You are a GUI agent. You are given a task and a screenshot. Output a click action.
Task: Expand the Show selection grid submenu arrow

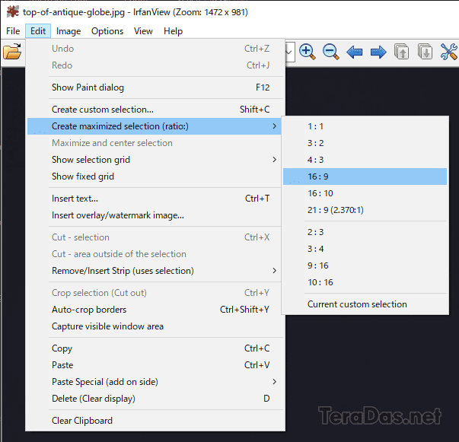[274, 160]
